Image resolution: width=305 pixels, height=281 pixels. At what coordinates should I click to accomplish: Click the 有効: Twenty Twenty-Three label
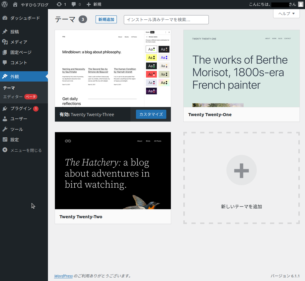(x=87, y=115)
